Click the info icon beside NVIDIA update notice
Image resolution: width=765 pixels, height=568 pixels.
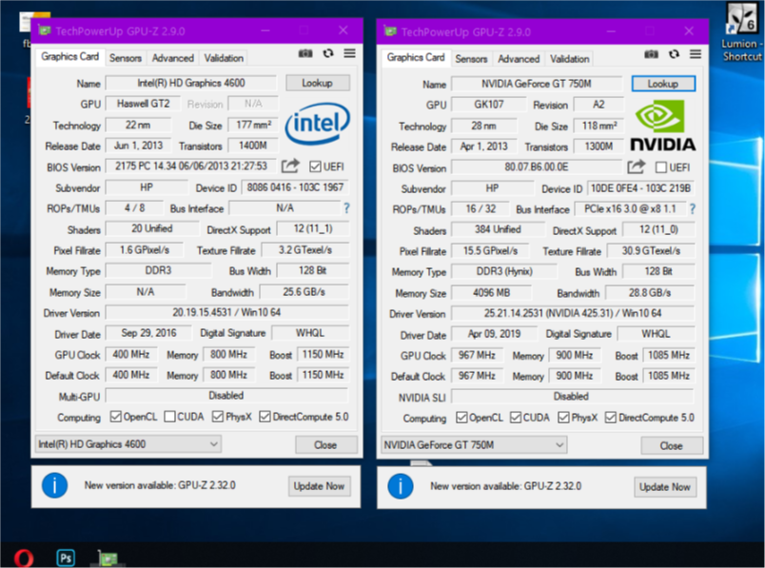(401, 486)
